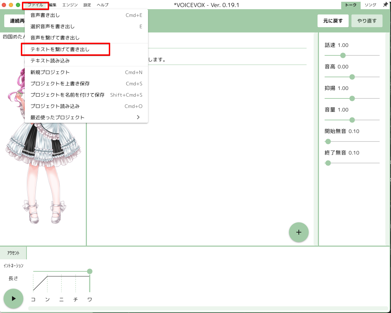Select プロジェクト読み込み menu item

tap(86, 106)
